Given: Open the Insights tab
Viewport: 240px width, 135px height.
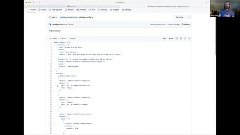Looking at the screenshot, I should [x=114, y=10].
